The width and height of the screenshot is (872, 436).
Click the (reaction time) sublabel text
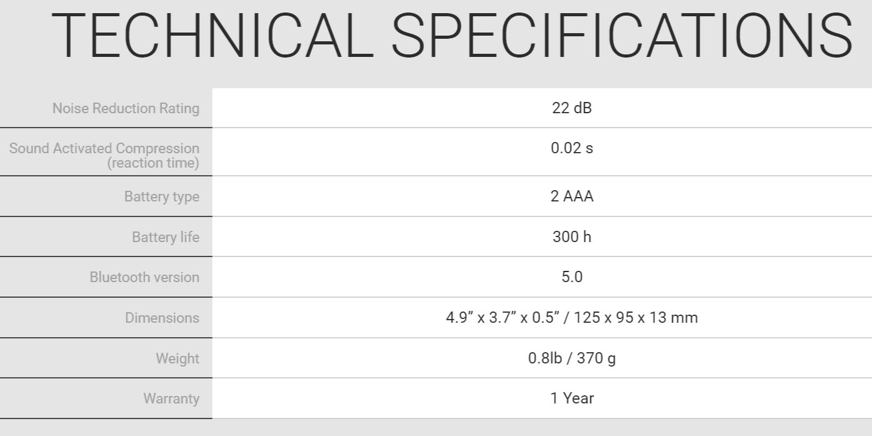[153, 163]
